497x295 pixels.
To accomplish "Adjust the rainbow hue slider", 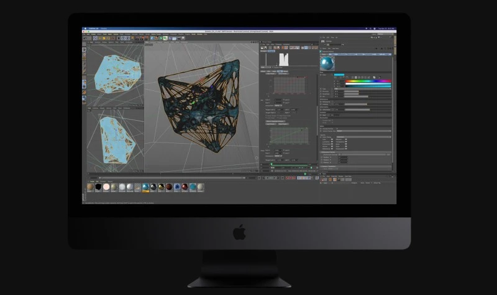I will pyautogui.click(x=368, y=81).
